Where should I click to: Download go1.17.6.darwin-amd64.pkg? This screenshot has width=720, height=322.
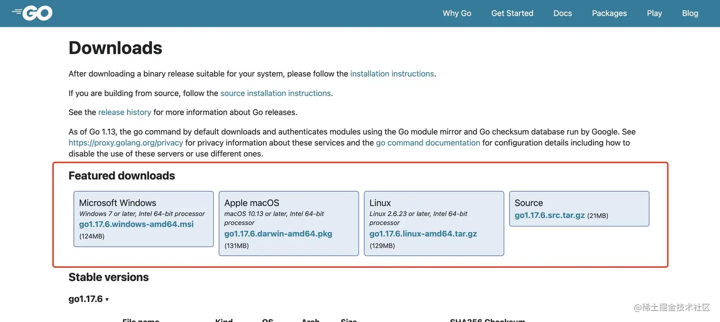(278, 234)
